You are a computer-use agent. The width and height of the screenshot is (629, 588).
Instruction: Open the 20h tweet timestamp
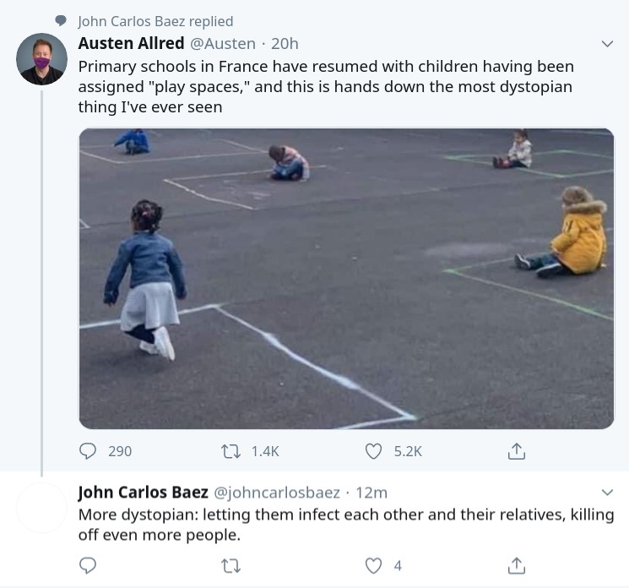(x=285, y=43)
